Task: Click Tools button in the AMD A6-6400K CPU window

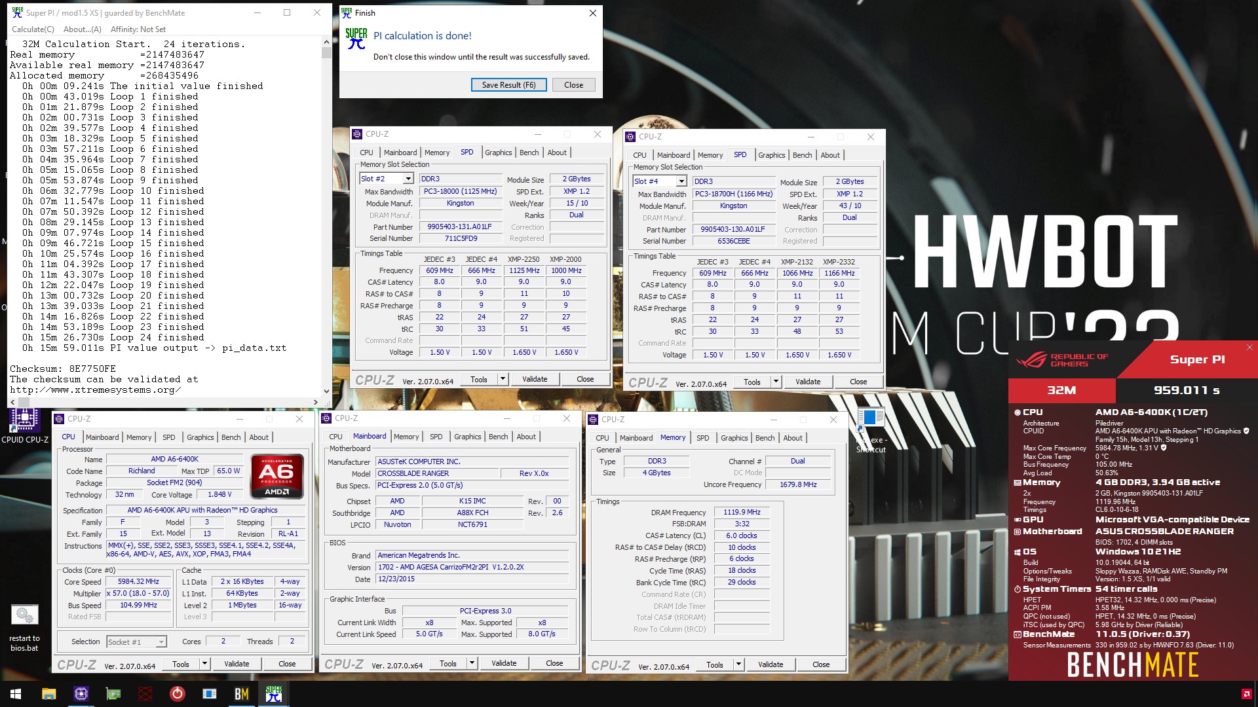Action: [x=181, y=664]
